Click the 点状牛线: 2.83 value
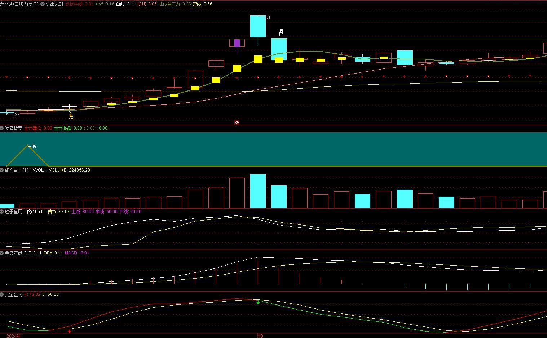 [x=79, y=4]
